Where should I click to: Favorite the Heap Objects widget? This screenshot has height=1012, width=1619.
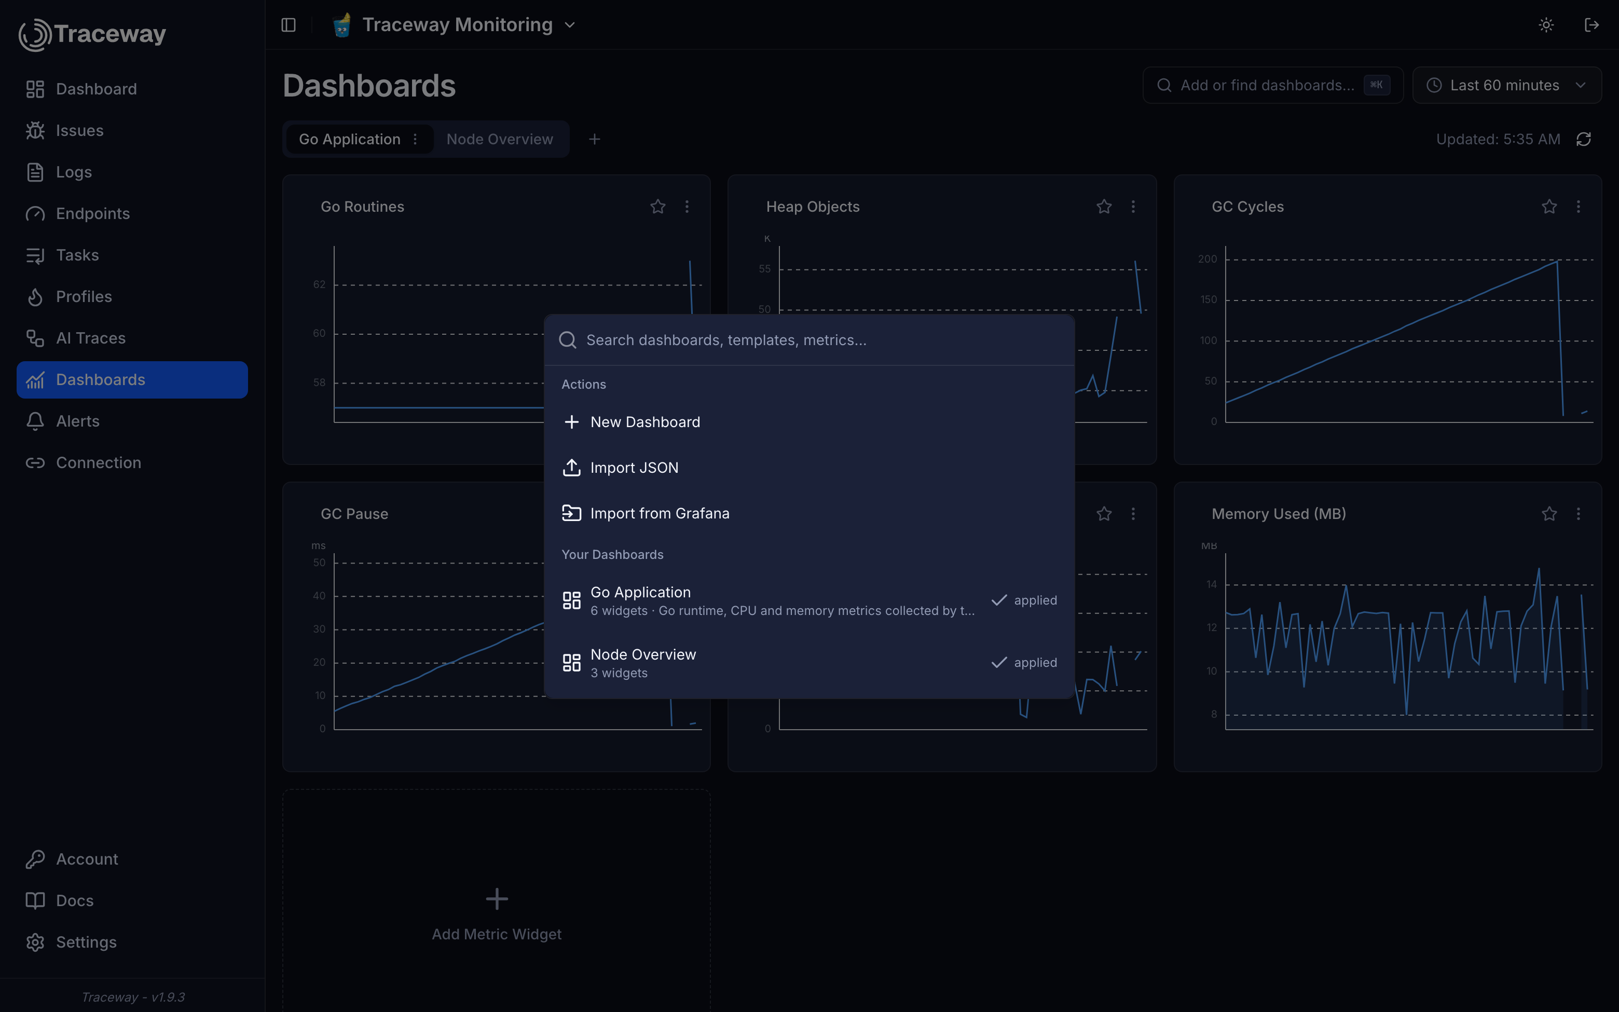pyautogui.click(x=1104, y=207)
